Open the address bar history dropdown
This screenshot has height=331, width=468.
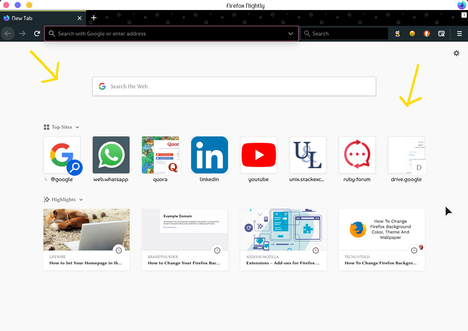[291, 34]
